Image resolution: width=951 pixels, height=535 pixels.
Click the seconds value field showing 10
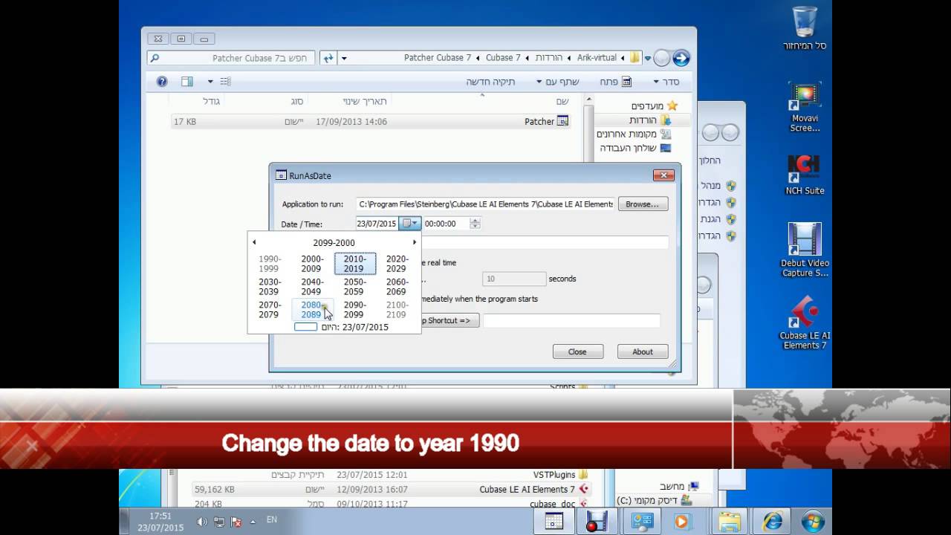click(514, 279)
